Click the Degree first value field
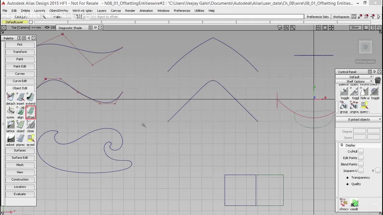The image size is (383, 215). coord(360,131)
